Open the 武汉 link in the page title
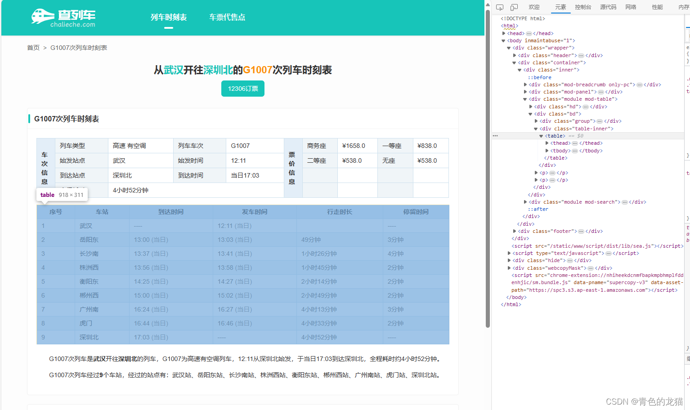 pos(174,70)
